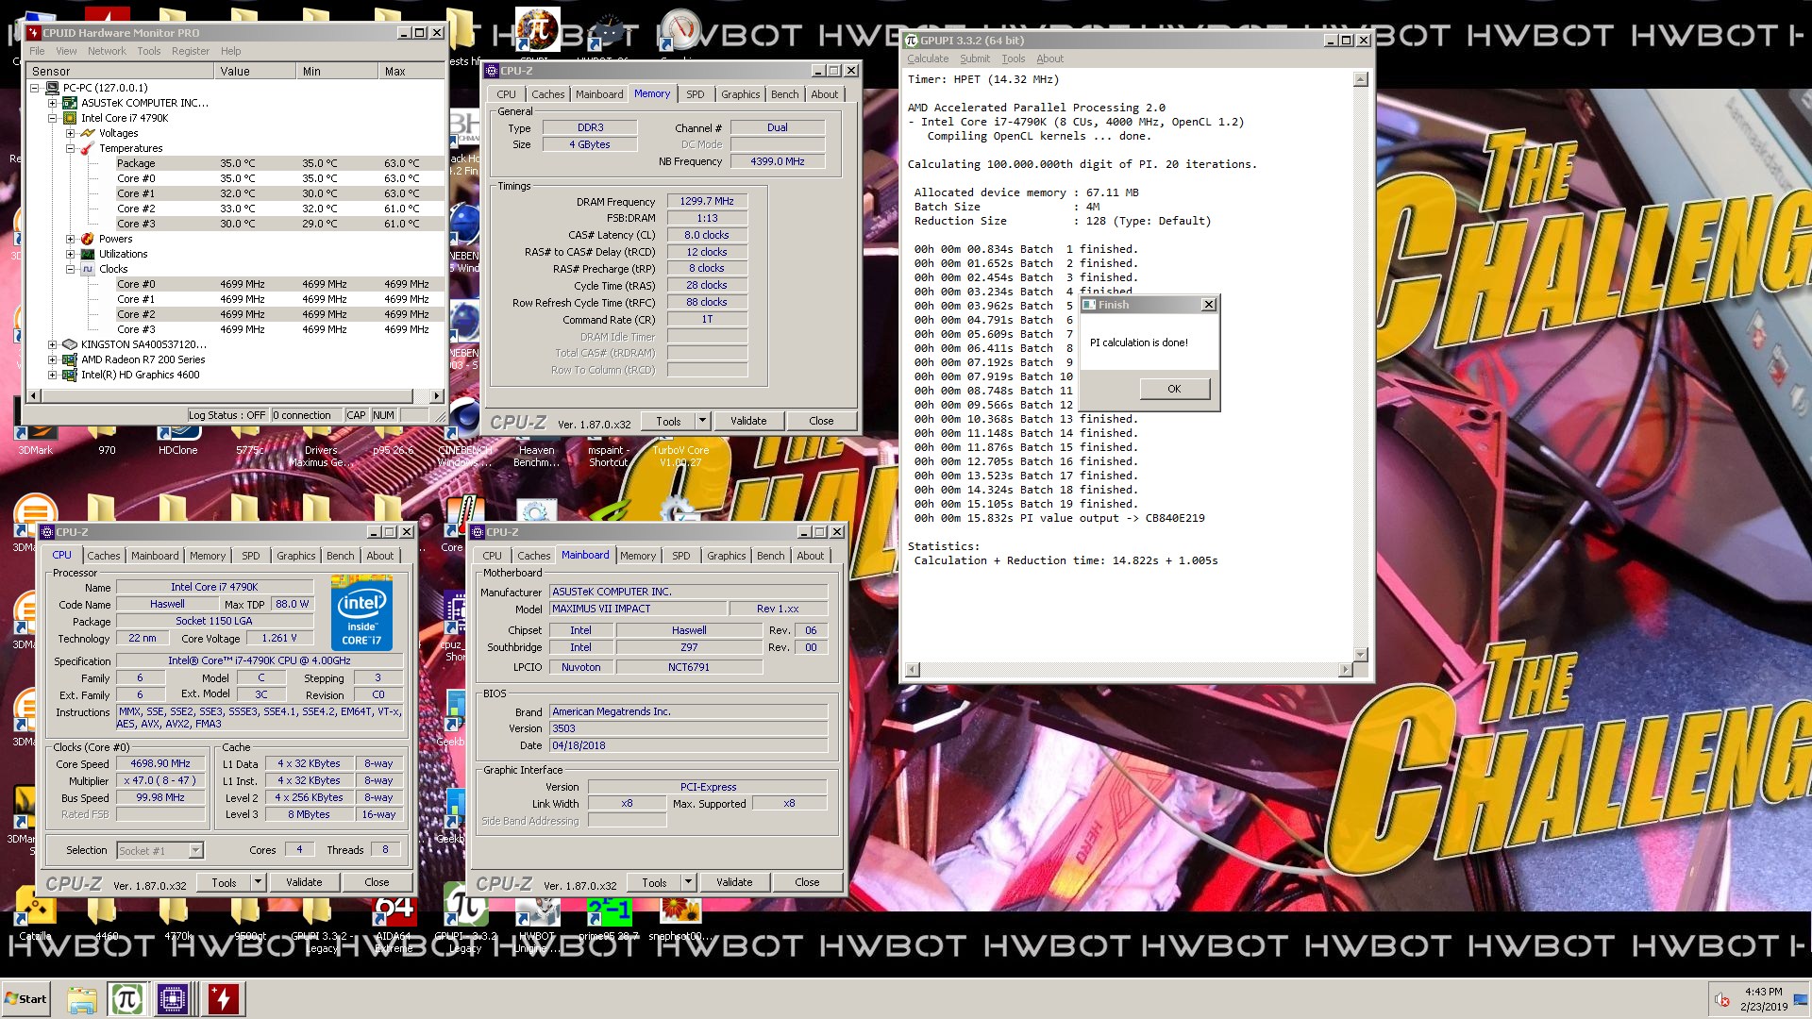Collapse the Clocks node
Image resolution: width=1812 pixels, height=1019 pixels.
coord(70,269)
